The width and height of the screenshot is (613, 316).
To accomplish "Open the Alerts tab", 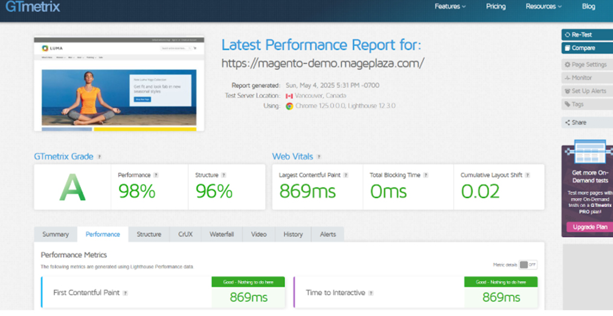I will (327, 235).
